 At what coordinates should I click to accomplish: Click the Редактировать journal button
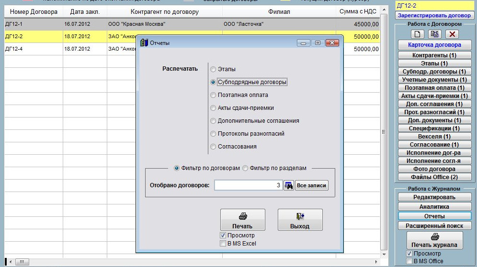point(434,197)
